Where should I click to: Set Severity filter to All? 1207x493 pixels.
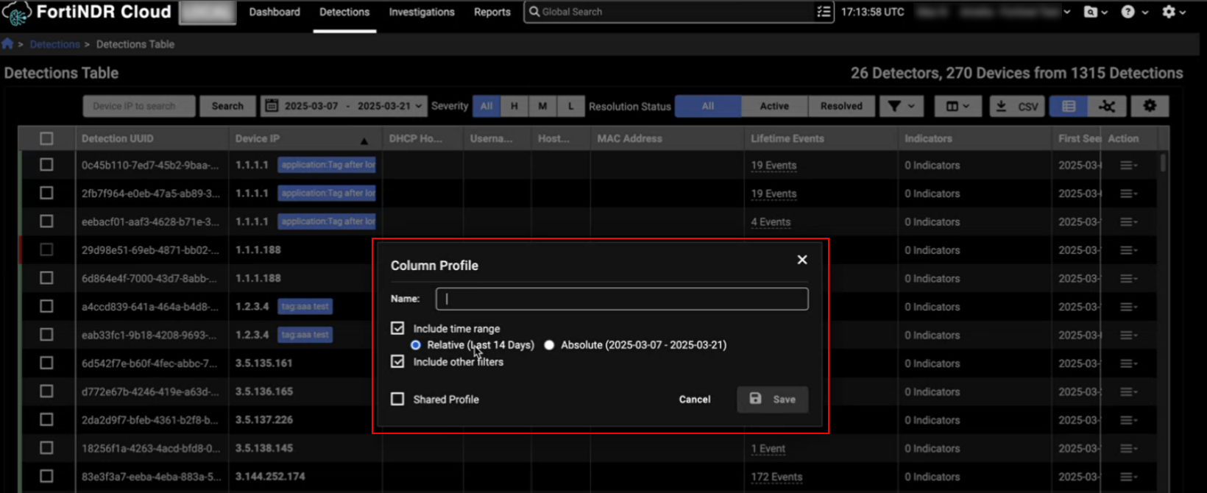pos(486,106)
